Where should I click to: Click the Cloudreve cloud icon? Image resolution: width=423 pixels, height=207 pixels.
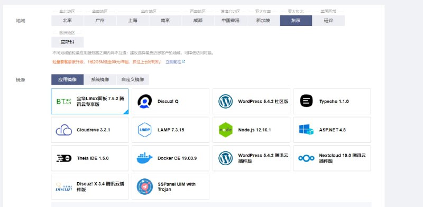[64, 130]
